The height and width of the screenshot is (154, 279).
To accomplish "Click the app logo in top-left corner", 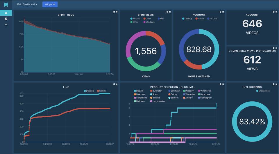I will 6,4.
